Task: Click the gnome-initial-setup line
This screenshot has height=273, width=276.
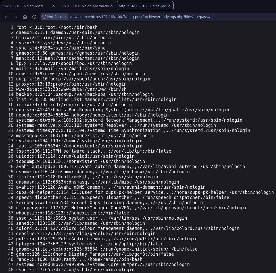Action: coord(107,249)
